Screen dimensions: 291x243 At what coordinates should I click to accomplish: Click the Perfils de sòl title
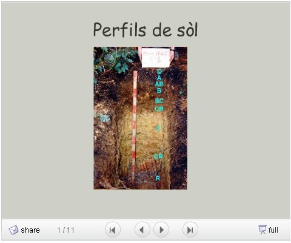(x=145, y=30)
